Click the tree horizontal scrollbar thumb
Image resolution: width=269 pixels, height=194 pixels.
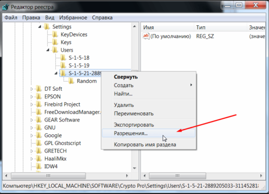pos(48,176)
